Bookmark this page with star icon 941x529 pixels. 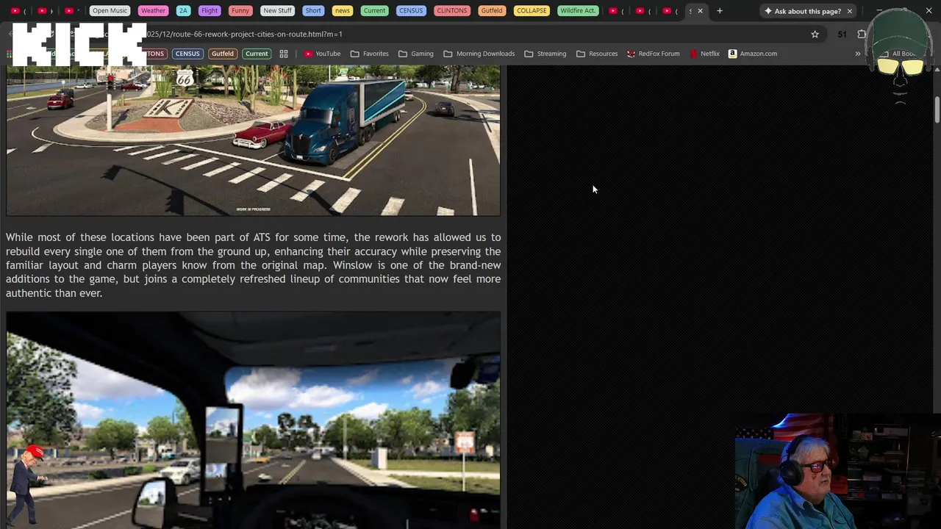coord(815,34)
